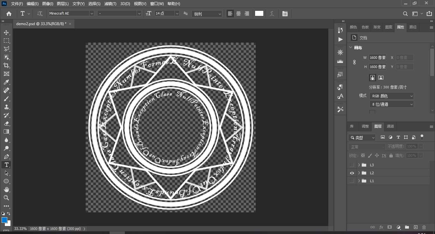435x234 pixels.
Task: Select the Pen tool
Action: pos(6,157)
